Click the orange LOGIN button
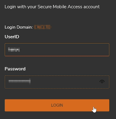The width and height of the screenshot is (116, 119). tap(57, 105)
